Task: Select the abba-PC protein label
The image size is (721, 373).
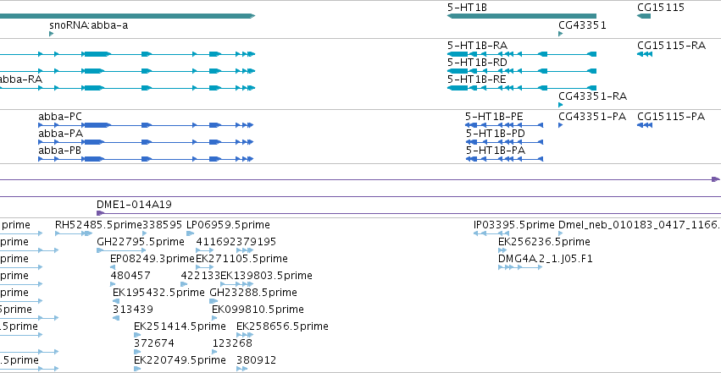Action: pyautogui.click(x=60, y=117)
